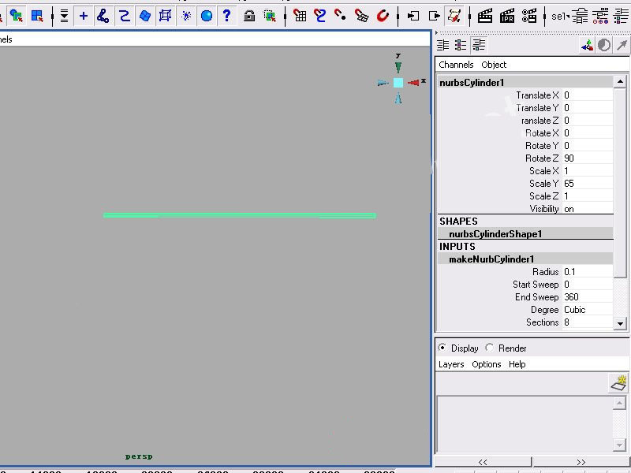Click the blue sphere rendering mask icon
Image resolution: width=631 pixels, height=473 pixels.
click(x=207, y=16)
